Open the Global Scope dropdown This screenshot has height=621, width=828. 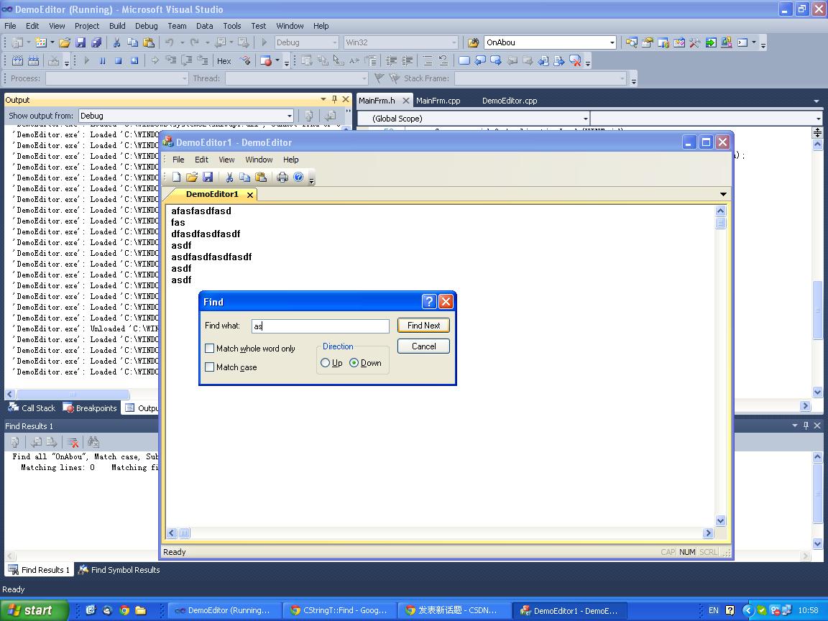pyautogui.click(x=585, y=119)
